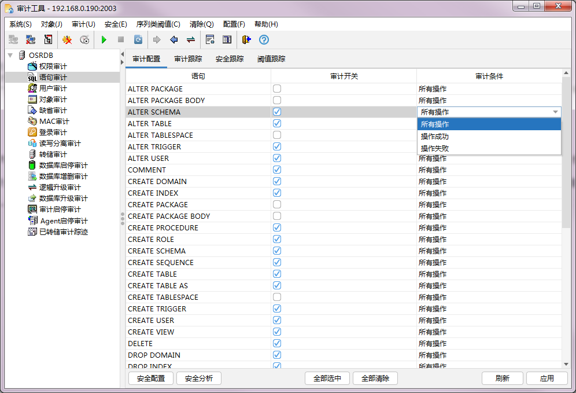Select 登录审计 key icon in tree
Screen dimensions: 576x393
tap(32, 133)
